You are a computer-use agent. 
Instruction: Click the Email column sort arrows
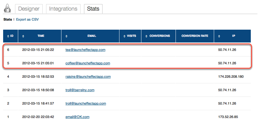(66, 36)
